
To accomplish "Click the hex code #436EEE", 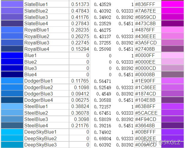I will [x=146, y=36].
